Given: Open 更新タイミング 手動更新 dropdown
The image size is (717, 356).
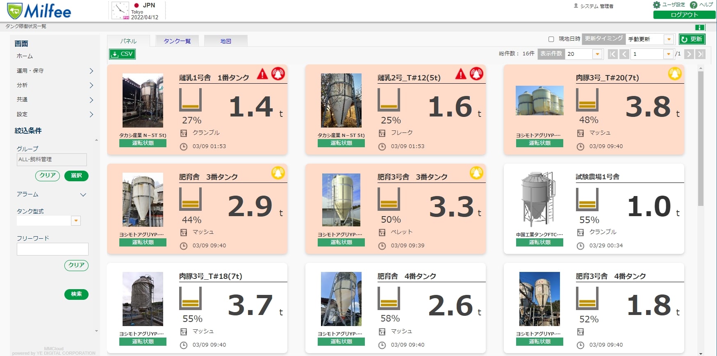Looking at the screenshot, I should click(669, 39).
